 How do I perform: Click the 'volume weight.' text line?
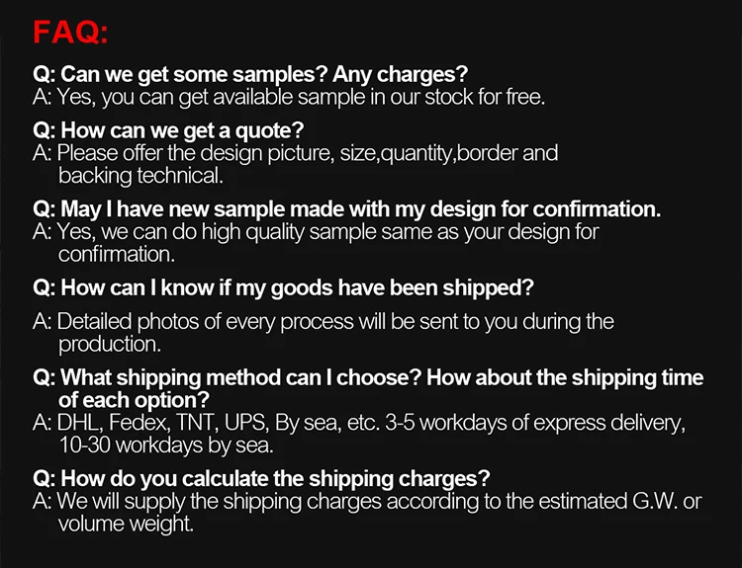coord(126,524)
